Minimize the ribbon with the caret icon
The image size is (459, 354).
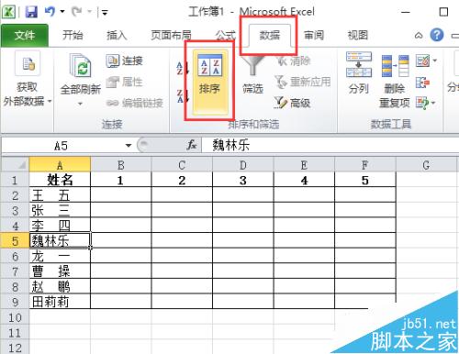[x=419, y=36]
